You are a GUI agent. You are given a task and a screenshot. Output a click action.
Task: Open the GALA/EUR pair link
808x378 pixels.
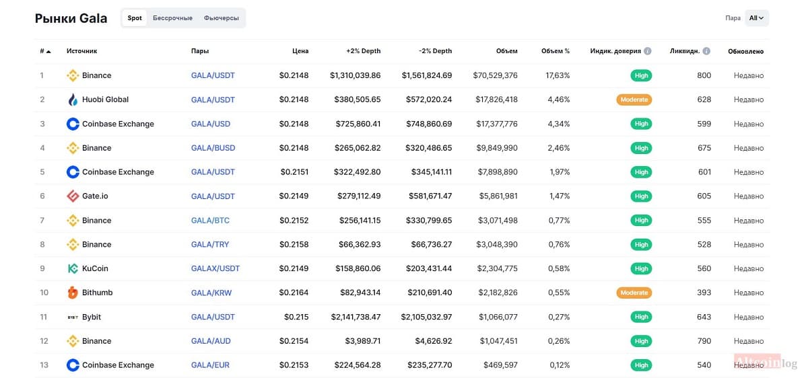click(210, 365)
